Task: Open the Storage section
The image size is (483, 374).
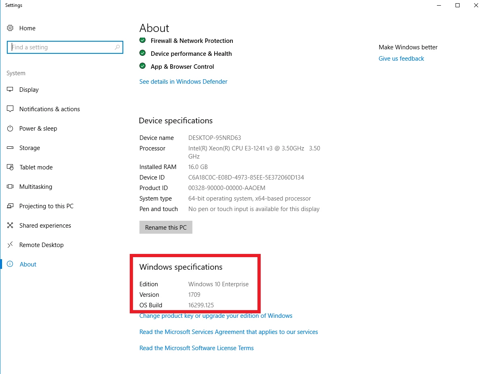Action: [x=30, y=148]
